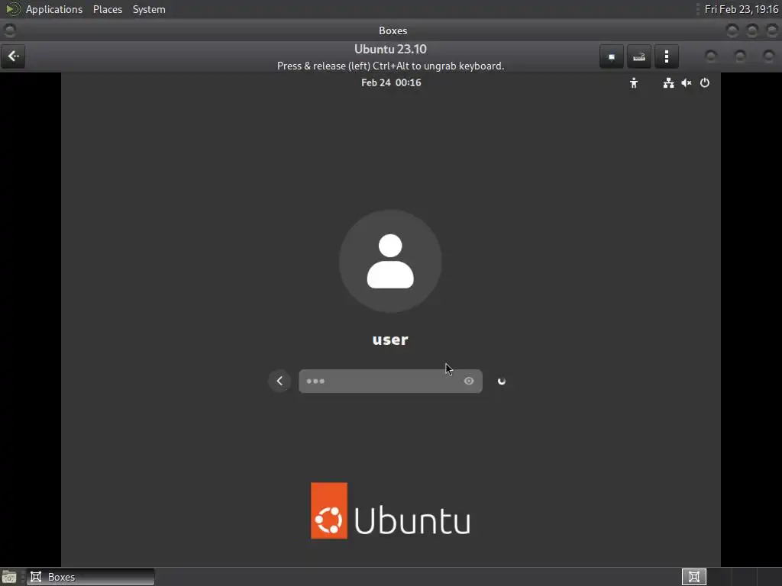The height and width of the screenshot is (586, 782).
Task: Click the muted volume icon
Action: click(x=687, y=82)
